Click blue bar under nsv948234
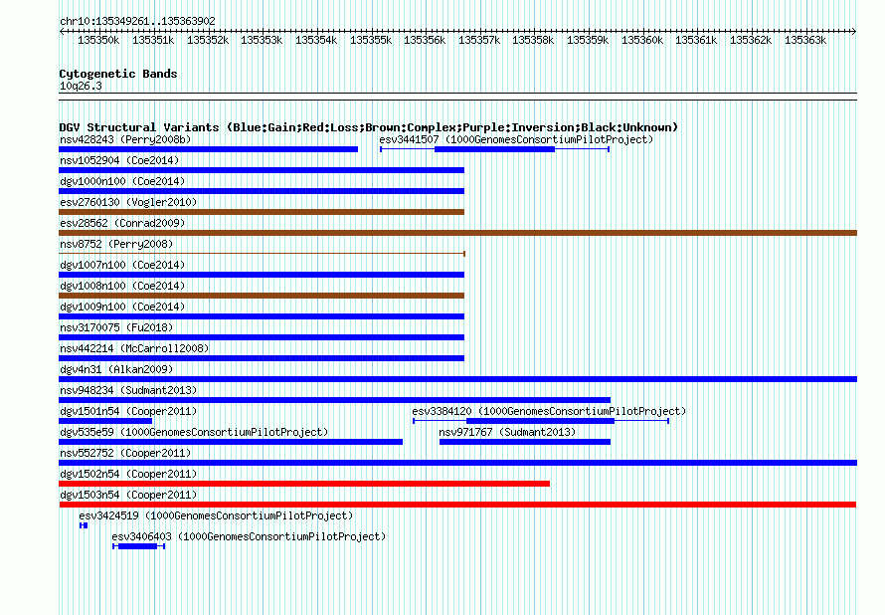 [335, 400]
